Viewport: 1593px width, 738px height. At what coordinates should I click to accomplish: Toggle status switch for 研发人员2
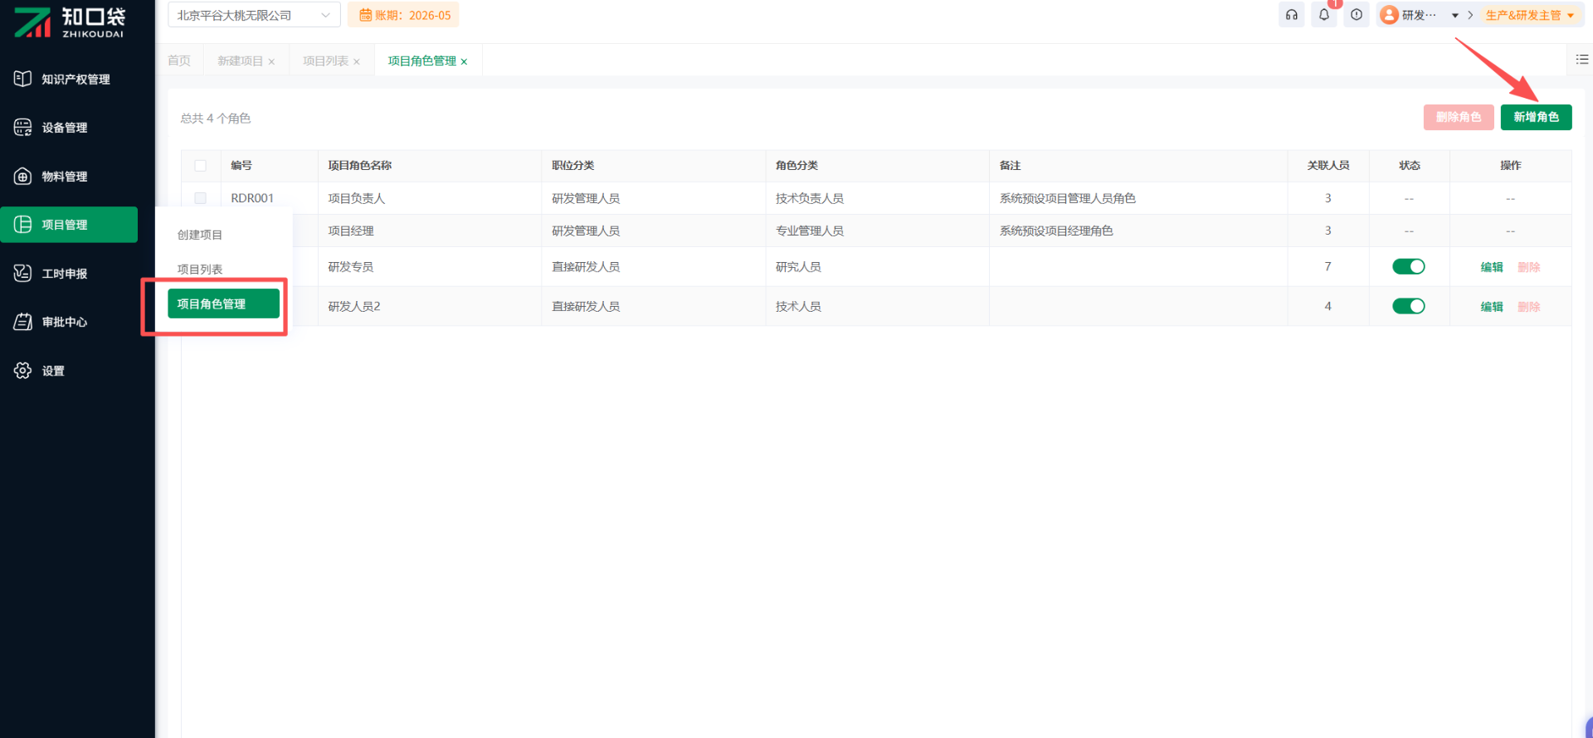[x=1409, y=306]
